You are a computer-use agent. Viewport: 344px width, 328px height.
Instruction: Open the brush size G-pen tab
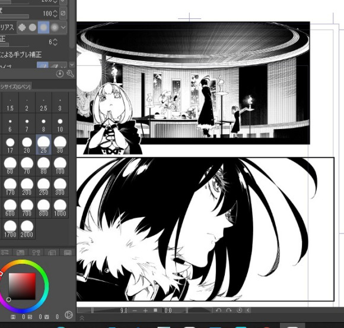(x=16, y=87)
